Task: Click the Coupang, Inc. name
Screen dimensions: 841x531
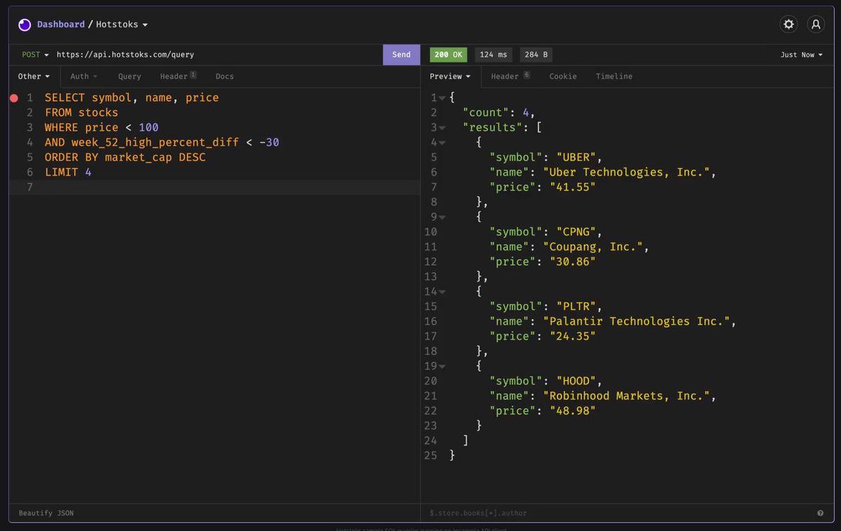Action: [594, 247]
